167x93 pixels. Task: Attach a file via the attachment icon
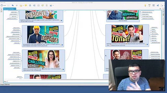click(47, 5)
